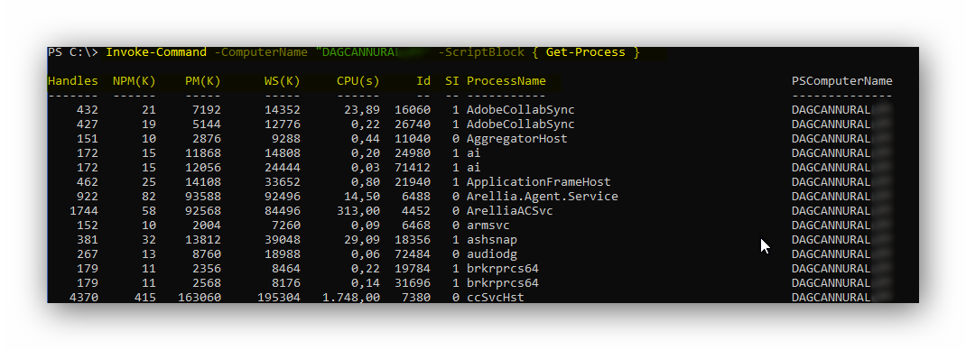
Task: Click the ProcessName column header
Action: [x=506, y=81]
